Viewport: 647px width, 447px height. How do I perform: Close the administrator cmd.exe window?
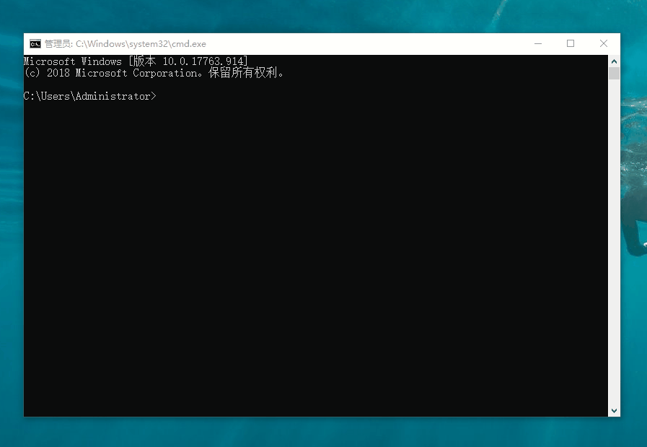[x=604, y=44]
